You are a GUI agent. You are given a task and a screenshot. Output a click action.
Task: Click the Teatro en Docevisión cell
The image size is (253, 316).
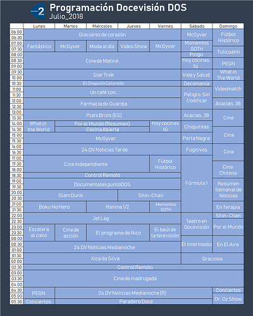(197, 224)
